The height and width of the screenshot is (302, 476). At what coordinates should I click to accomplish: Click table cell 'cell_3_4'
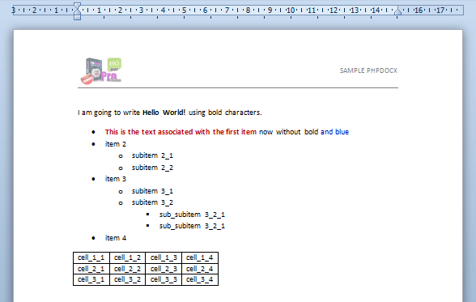(x=200, y=279)
